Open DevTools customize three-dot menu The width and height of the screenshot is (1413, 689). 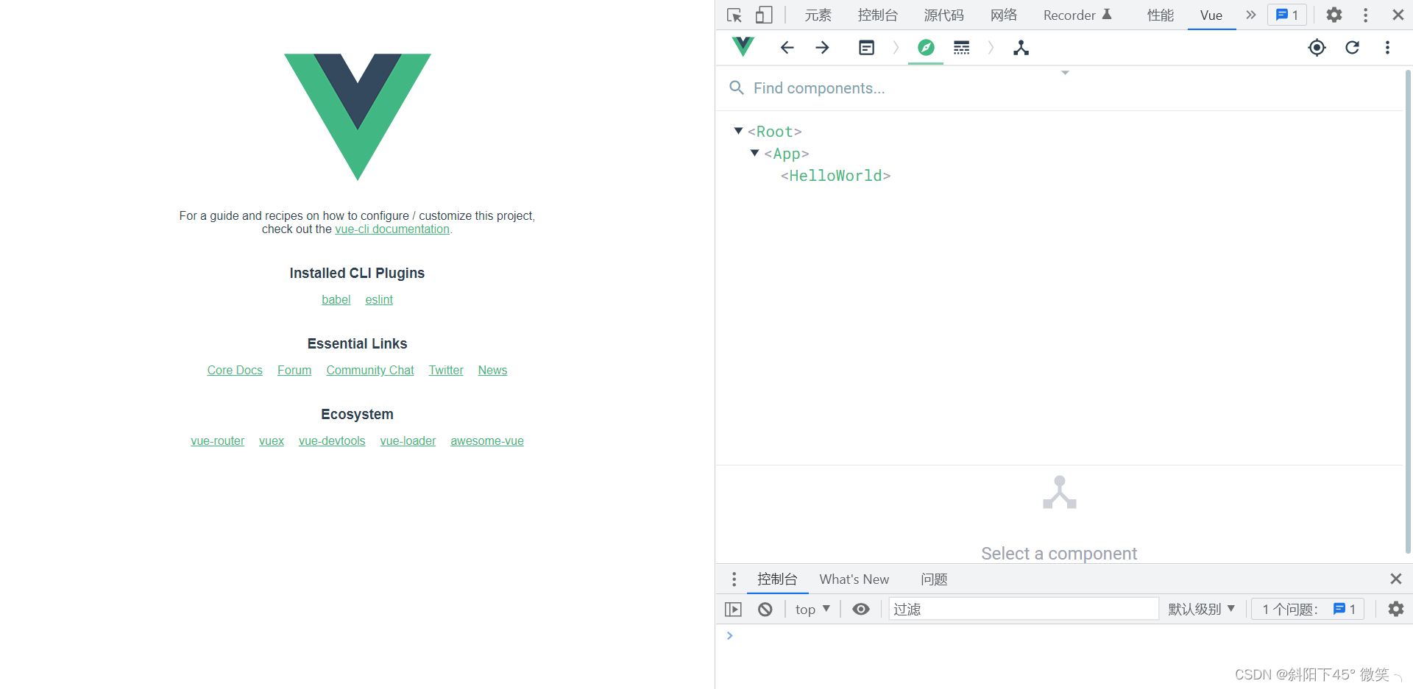click(1365, 15)
